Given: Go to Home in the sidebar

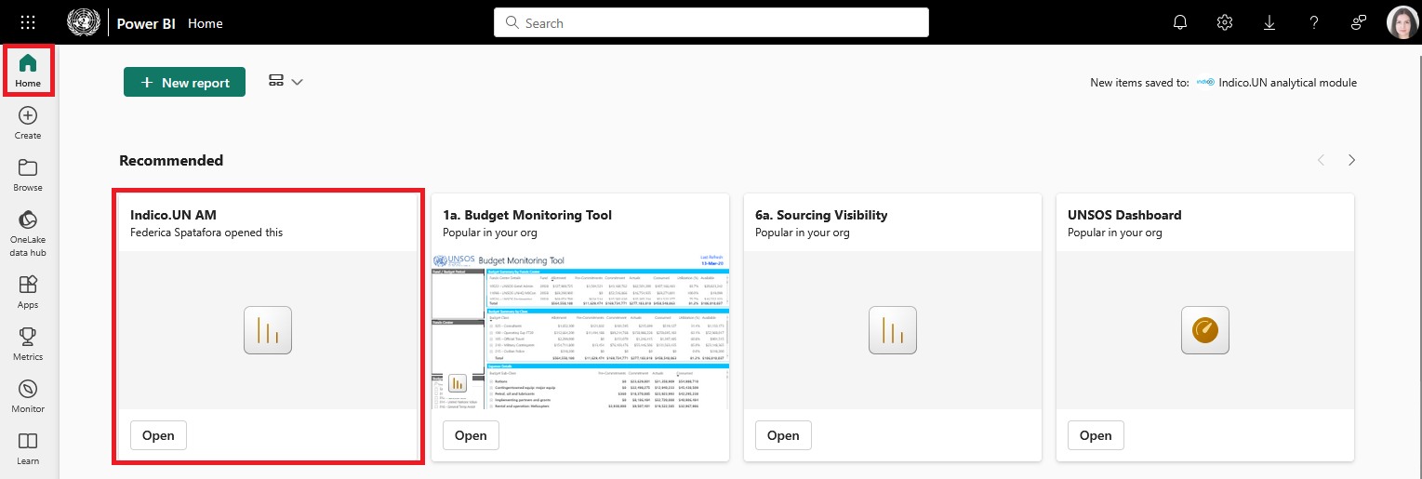Looking at the screenshot, I should click(x=28, y=71).
